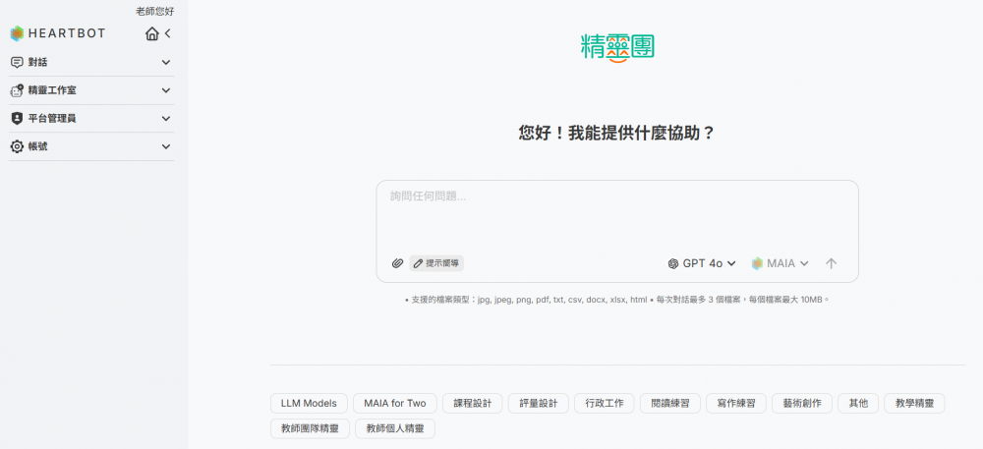Click the 詢問任何問題 text input field

point(616,211)
